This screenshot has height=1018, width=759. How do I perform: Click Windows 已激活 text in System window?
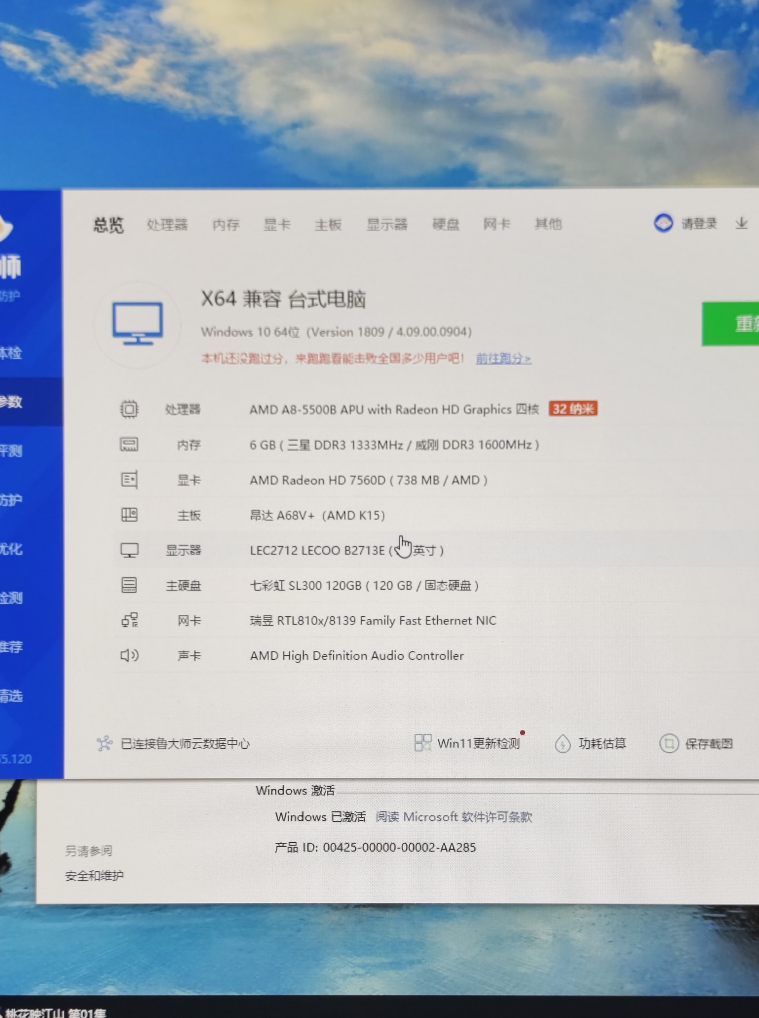[x=320, y=817]
